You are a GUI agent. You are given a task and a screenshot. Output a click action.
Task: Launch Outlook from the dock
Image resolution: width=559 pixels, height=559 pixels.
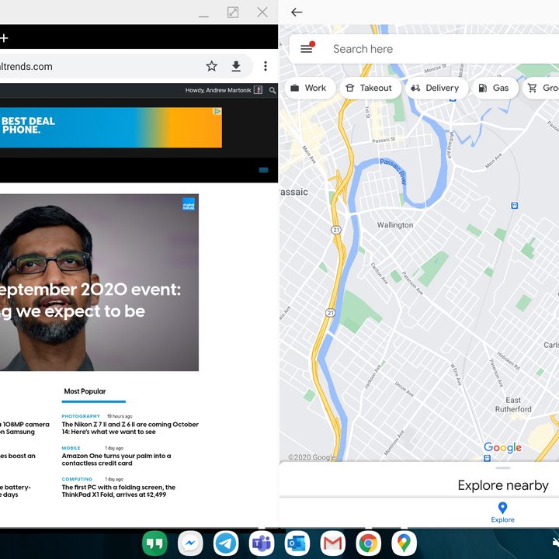pos(297,543)
